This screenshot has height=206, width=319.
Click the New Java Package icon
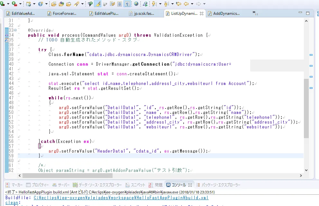[29, 4]
